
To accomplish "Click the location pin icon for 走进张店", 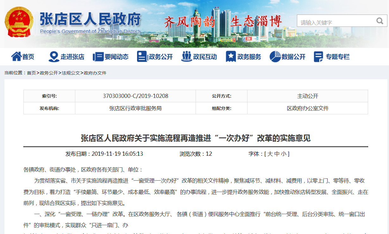I will [53, 57].
